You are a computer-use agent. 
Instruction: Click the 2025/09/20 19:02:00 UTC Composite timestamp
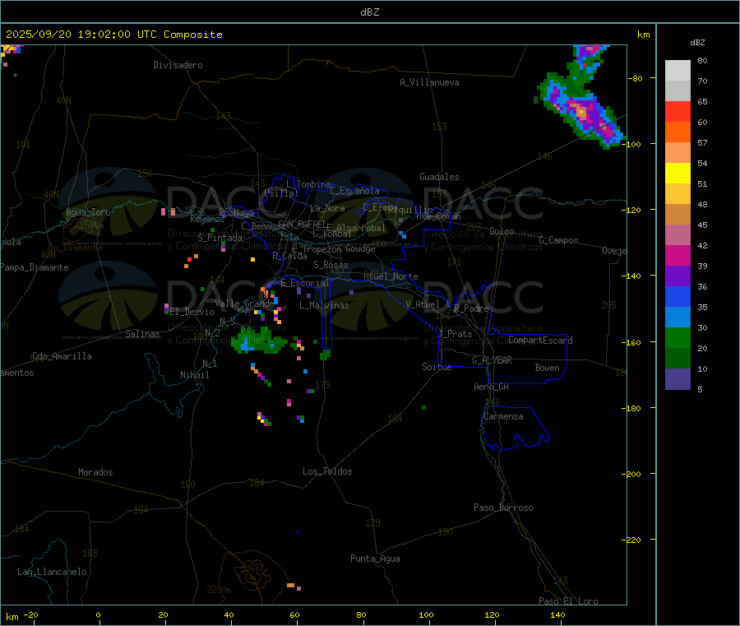tap(113, 35)
